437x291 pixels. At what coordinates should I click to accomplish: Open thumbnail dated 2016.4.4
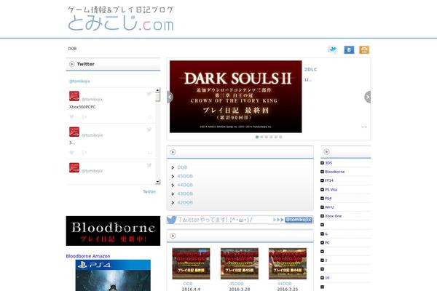click(191, 263)
